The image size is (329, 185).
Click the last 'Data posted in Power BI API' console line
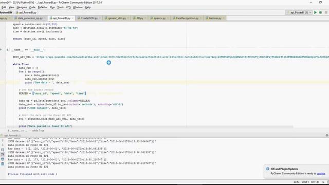[x=28, y=166]
